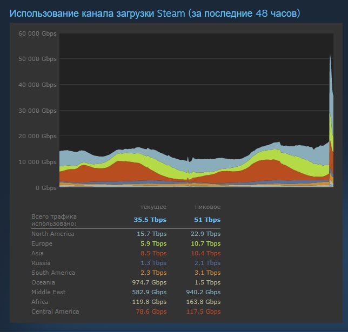Click the 0 Gbps axis label
The height and width of the screenshot is (332, 348).
46,188
